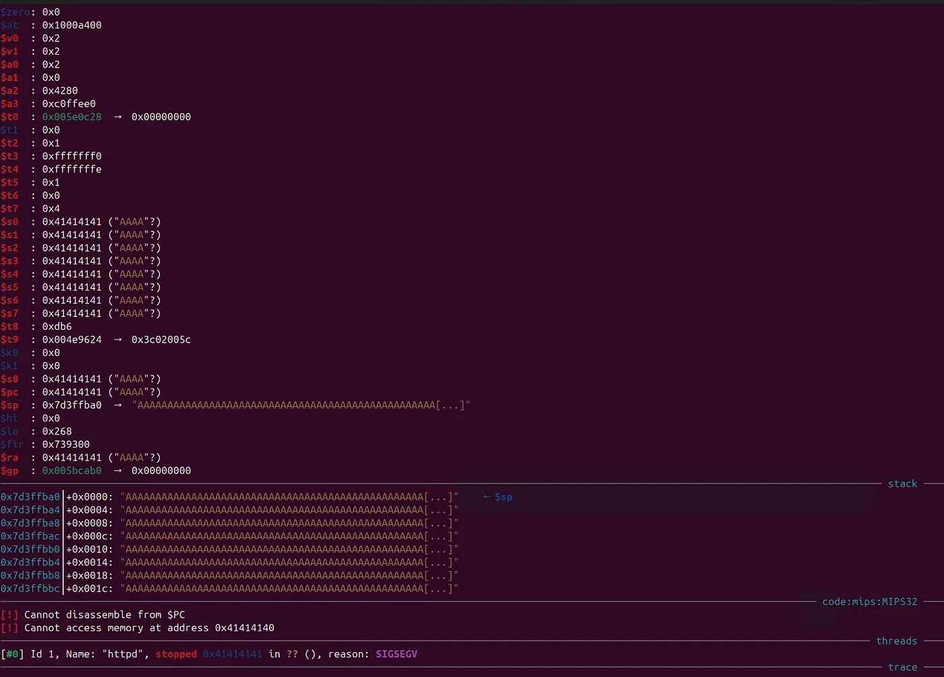The height and width of the screenshot is (677, 944).
Task: Click the $s4 register name
Action: tap(9, 274)
